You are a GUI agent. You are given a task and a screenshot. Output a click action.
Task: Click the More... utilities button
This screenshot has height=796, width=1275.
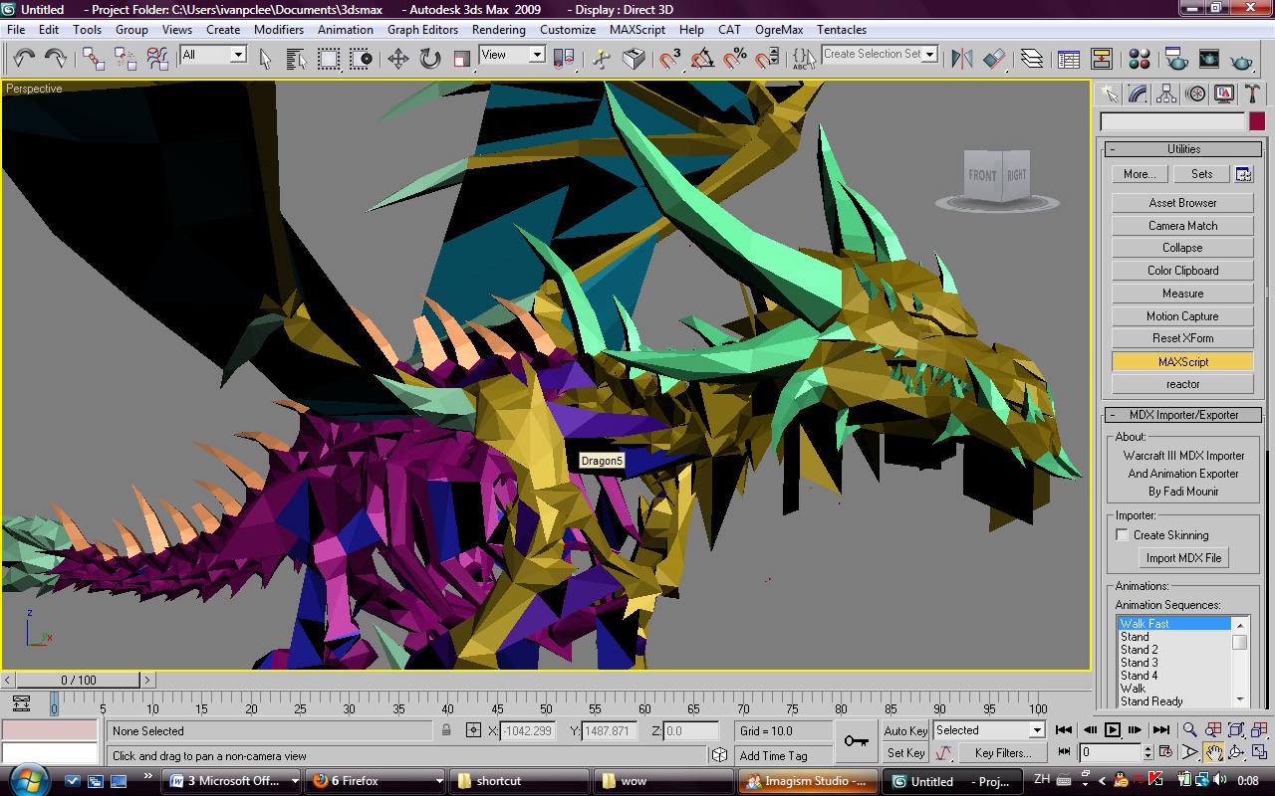1139,174
